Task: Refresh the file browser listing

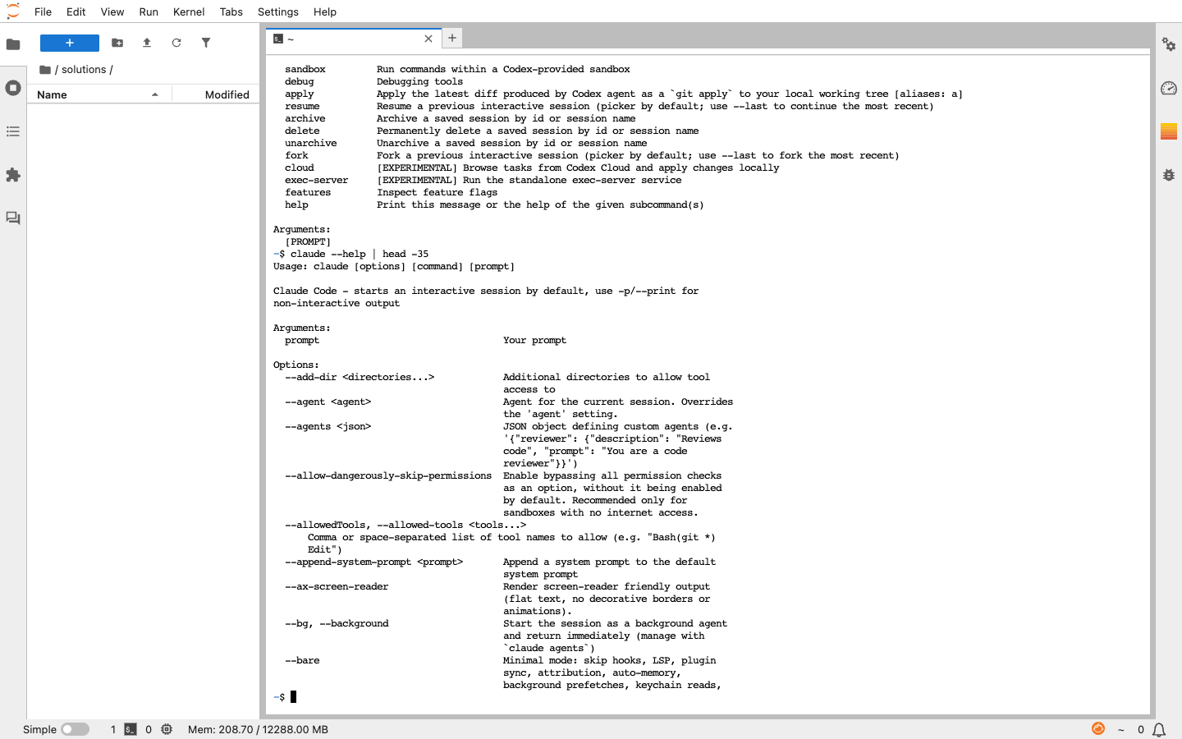Action: pyautogui.click(x=176, y=43)
